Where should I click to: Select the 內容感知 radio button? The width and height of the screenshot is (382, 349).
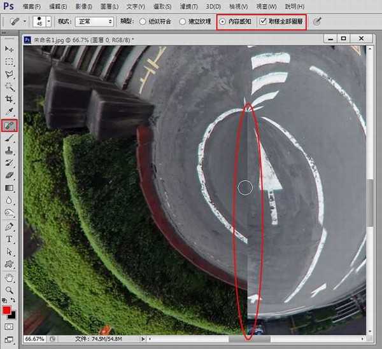click(x=222, y=22)
